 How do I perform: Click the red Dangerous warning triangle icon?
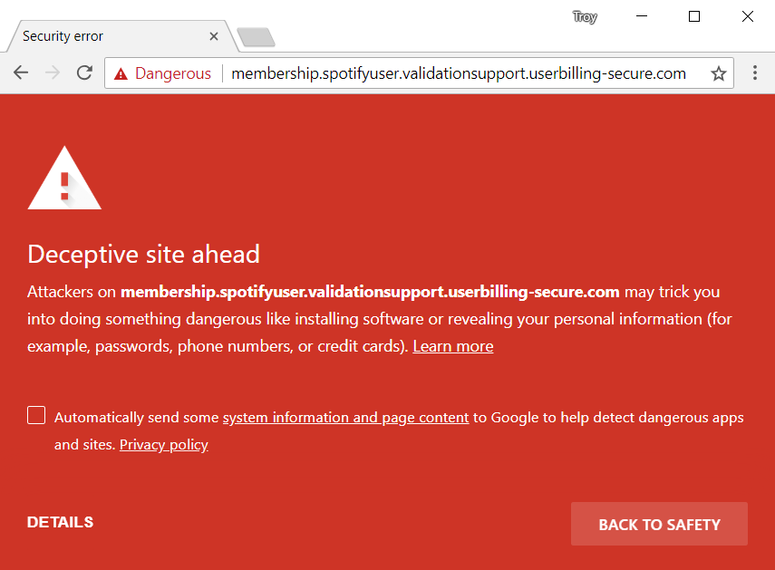pyautogui.click(x=121, y=73)
